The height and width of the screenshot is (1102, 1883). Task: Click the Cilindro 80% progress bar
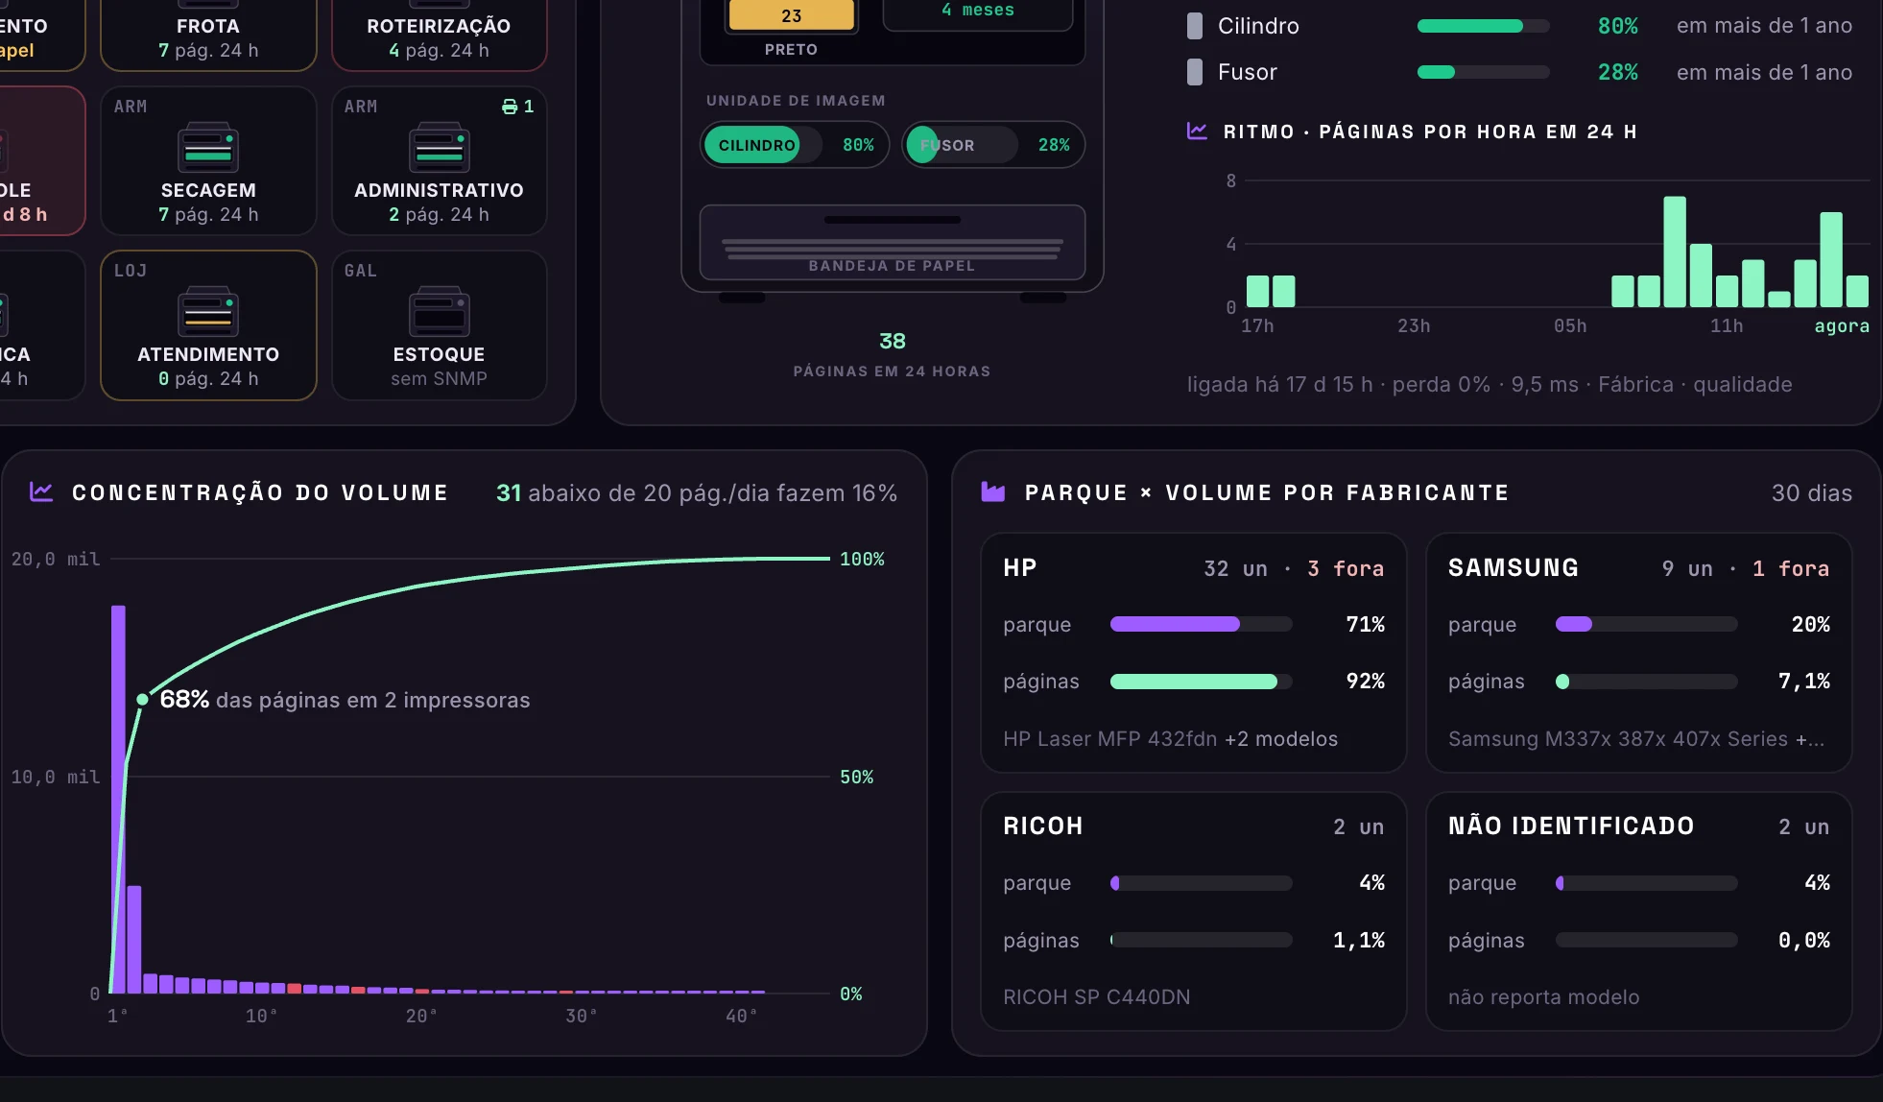[1483, 26]
